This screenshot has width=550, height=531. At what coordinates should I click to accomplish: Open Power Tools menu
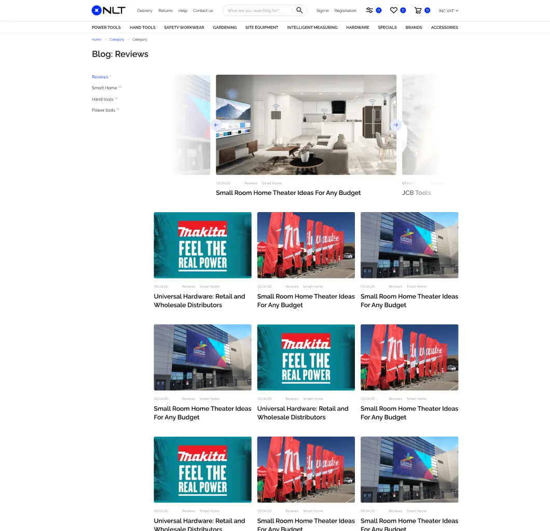click(x=106, y=27)
